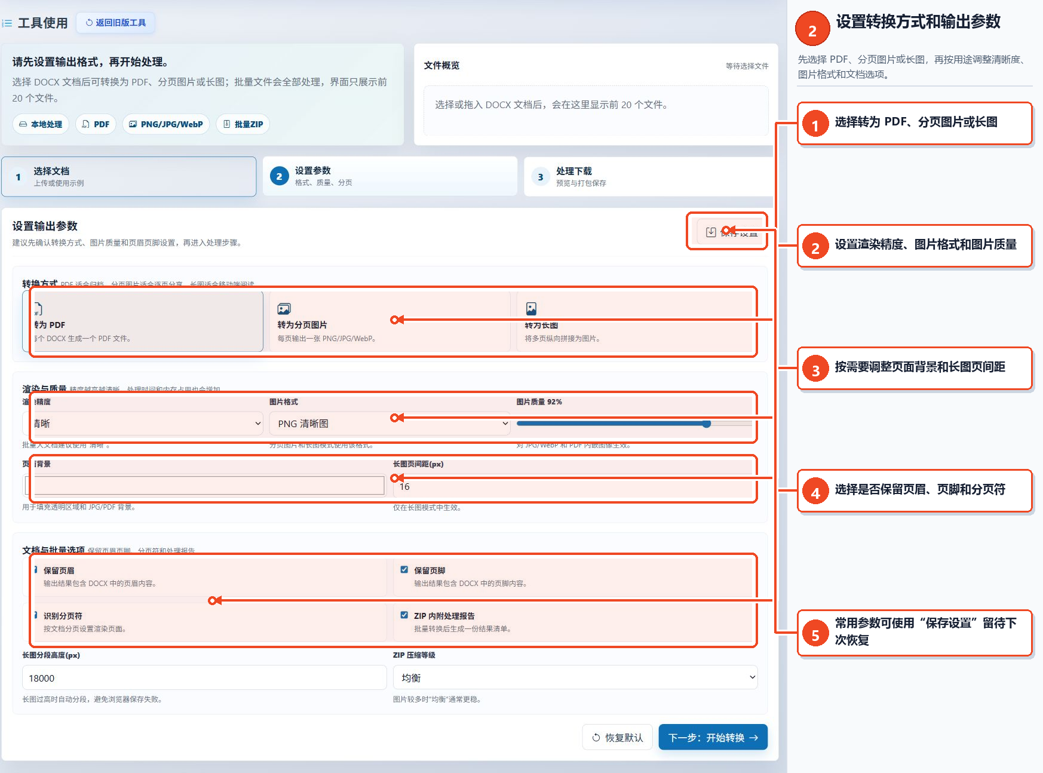Click the PNG/JPG/WebP image chip
The height and width of the screenshot is (773, 1043).
tap(166, 124)
